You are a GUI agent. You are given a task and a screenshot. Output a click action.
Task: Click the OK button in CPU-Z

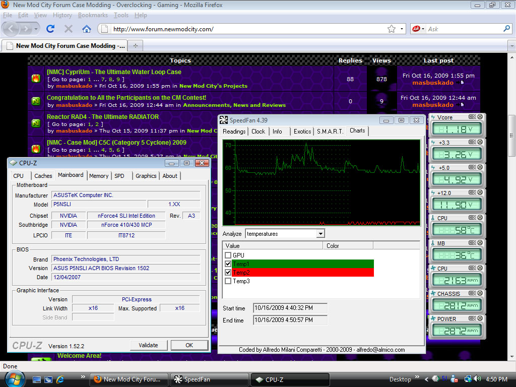pos(189,345)
